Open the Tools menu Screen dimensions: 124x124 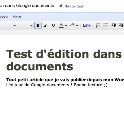(4, 17)
